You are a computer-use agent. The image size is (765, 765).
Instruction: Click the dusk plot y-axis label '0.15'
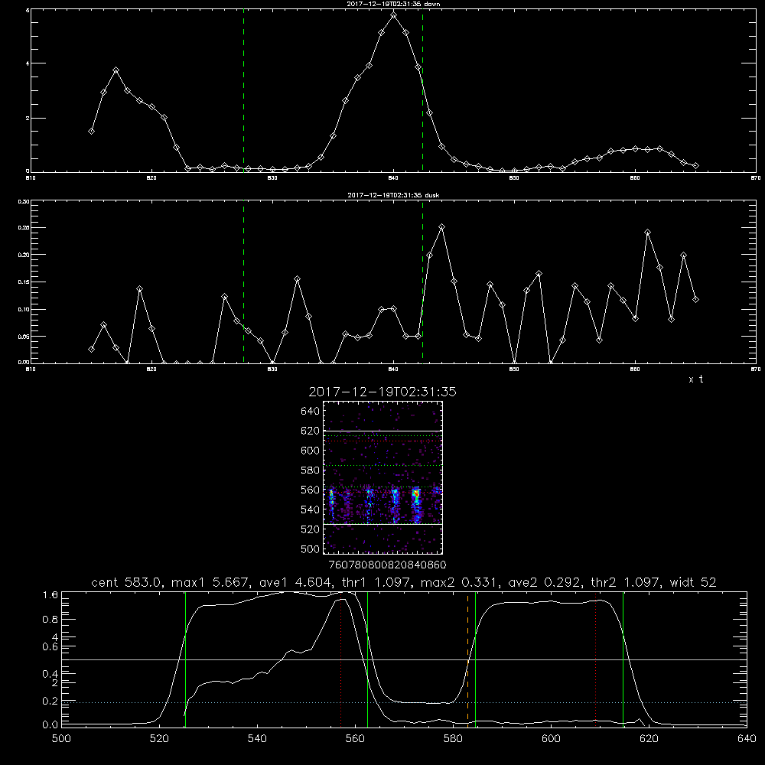click(x=24, y=282)
